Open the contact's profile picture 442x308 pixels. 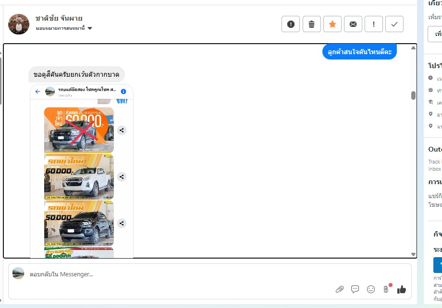click(x=19, y=24)
